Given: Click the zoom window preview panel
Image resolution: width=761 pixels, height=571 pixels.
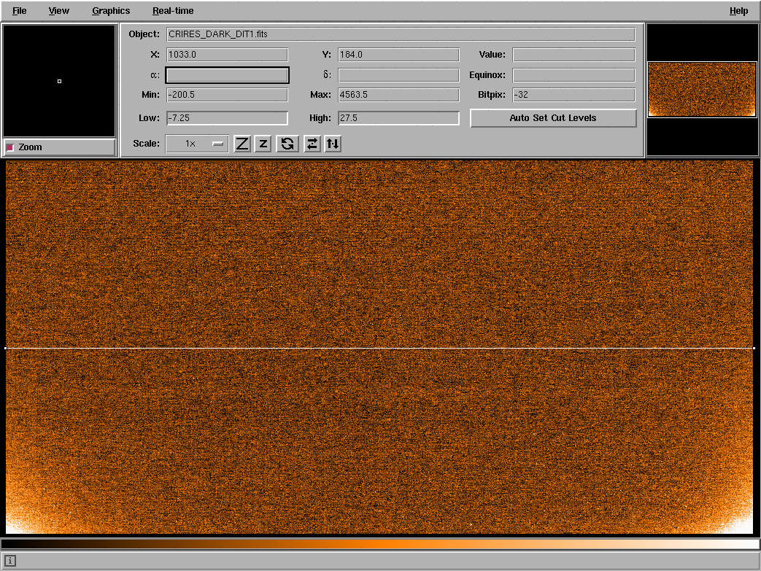Looking at the screenshot, I should pos(59,81).
